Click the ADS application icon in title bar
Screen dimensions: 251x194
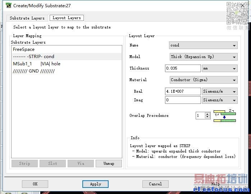(x=8, y=5)
